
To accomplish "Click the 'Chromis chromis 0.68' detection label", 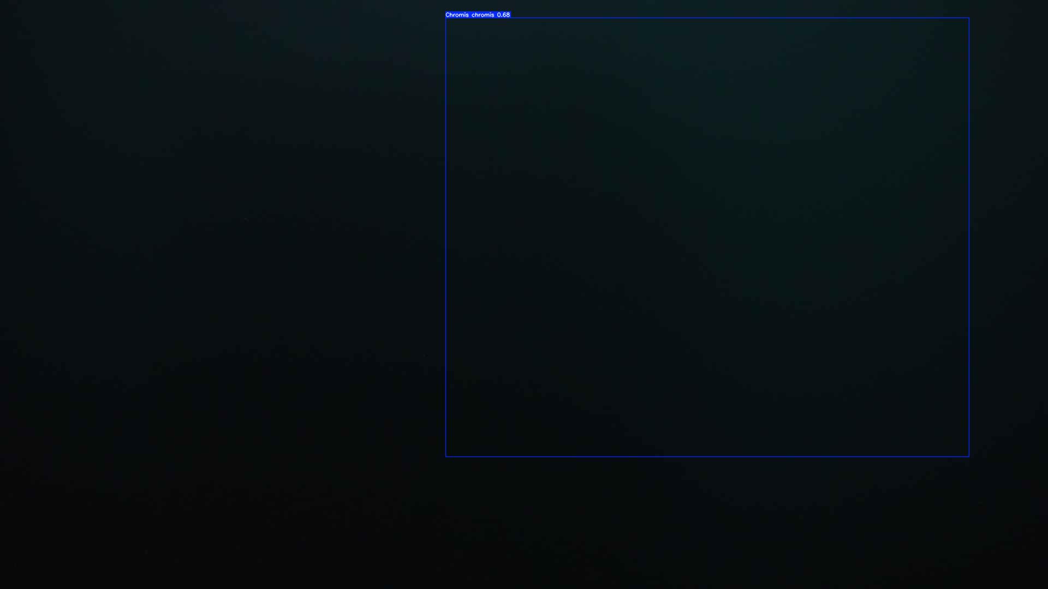I will pos(478,15).
